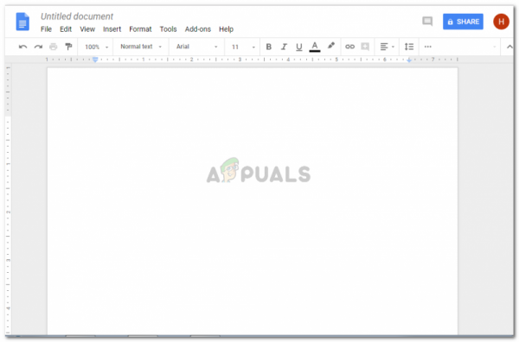519x342 pixels.
Task: Click the Print icon
Action: click(54, 47)
